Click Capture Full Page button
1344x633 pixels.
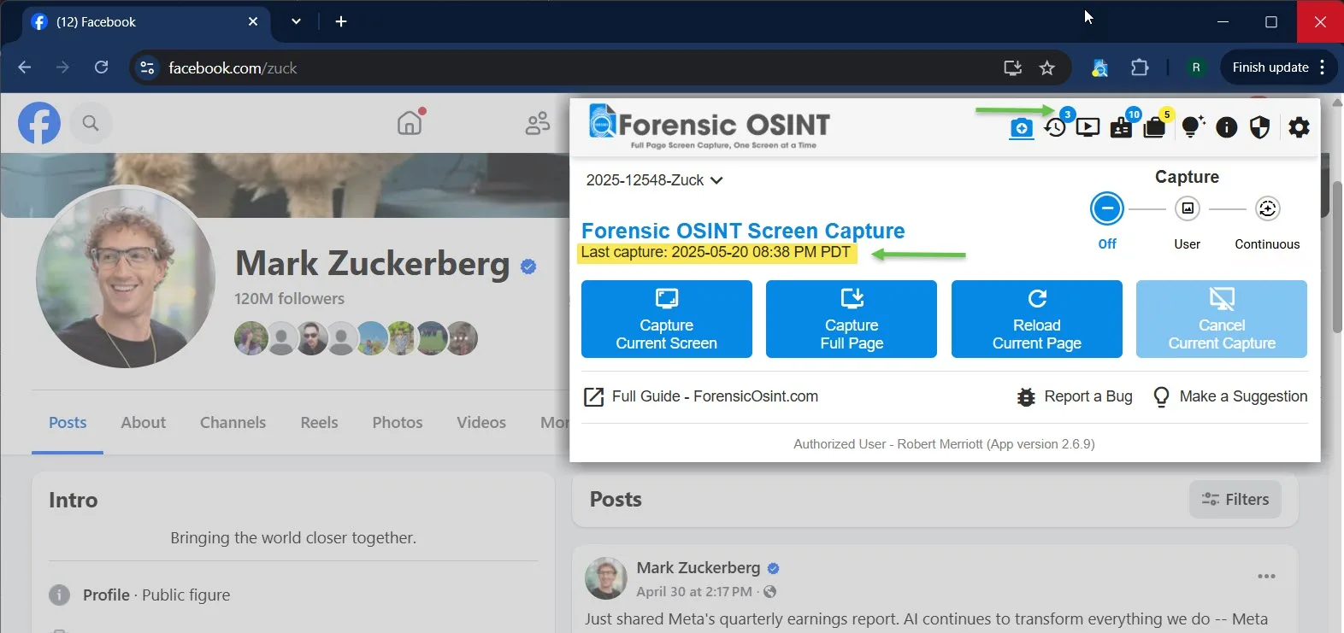pyautogui.click(x=852, y=319)
